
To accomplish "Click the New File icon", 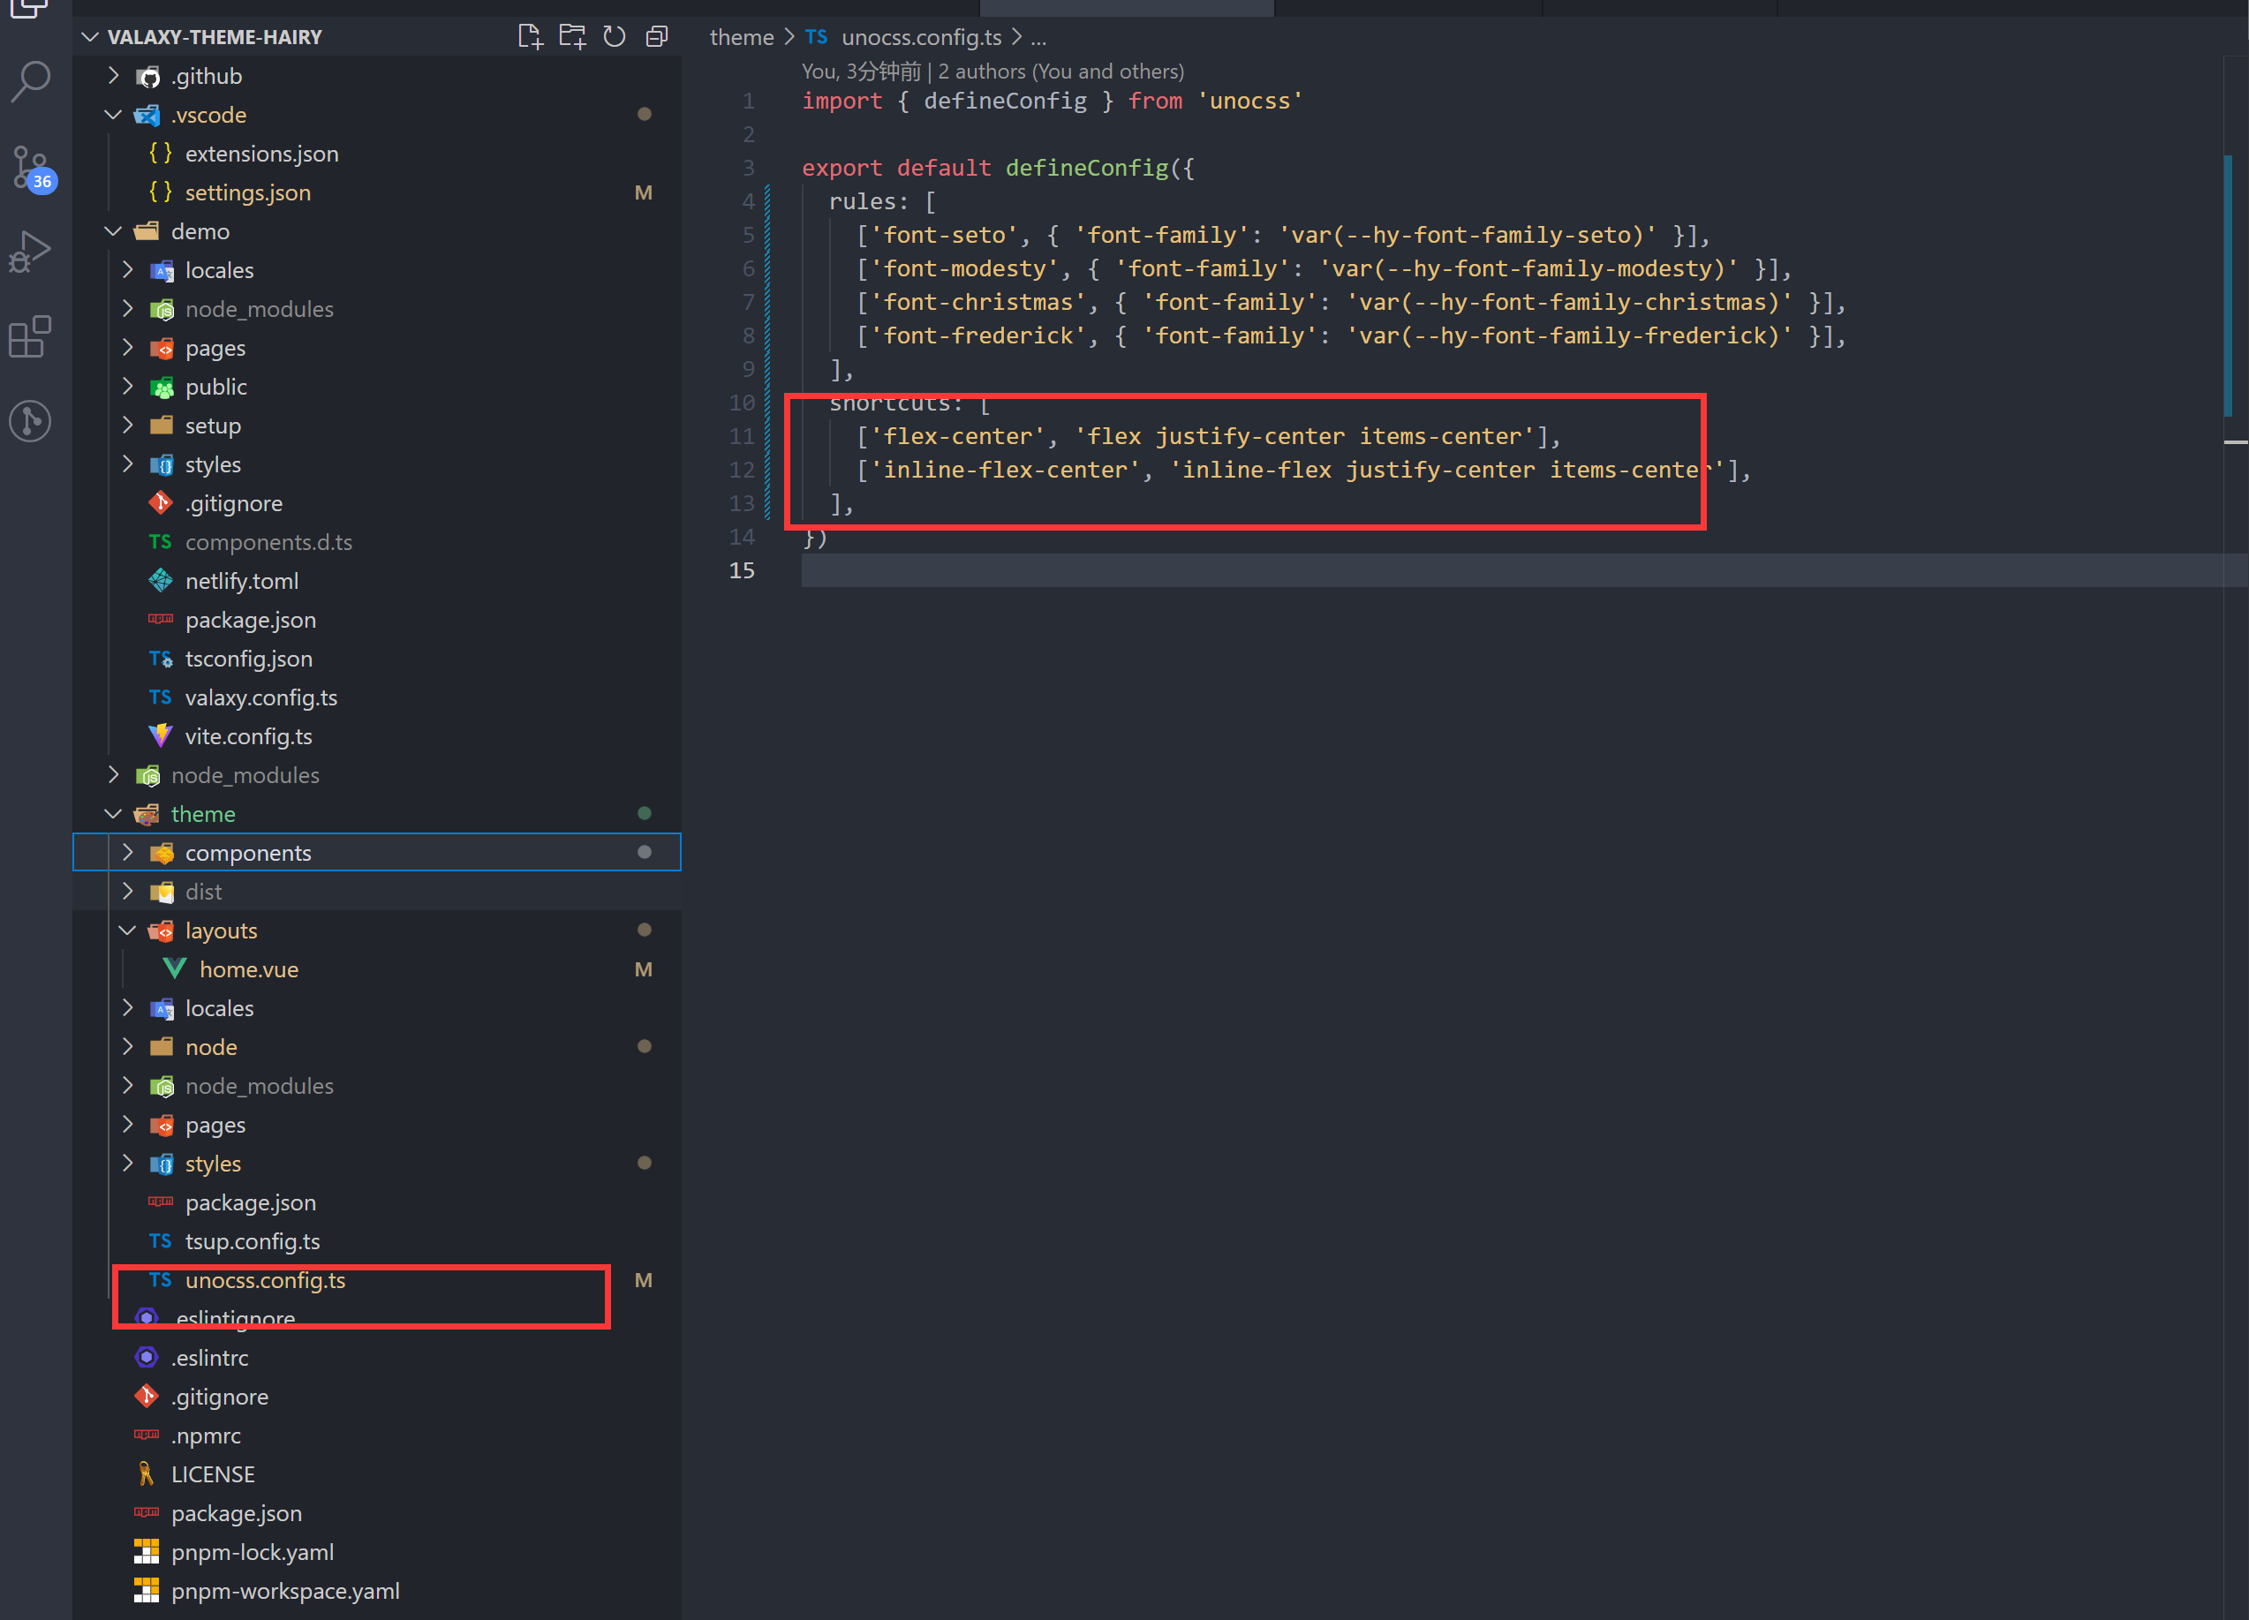I will (531, 37).
